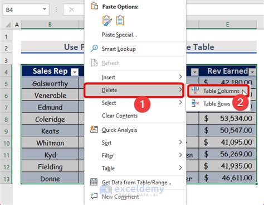Image resolution: width=264 pixels, height=205 pixels.
Task: Choose Paste Special from context menu
Action: click(119, 35)
